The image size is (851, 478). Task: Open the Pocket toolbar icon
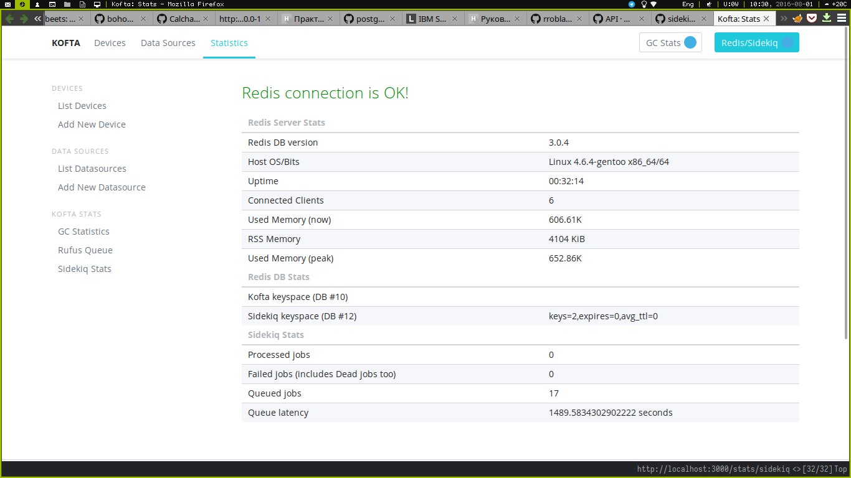[x=812, y=19]
